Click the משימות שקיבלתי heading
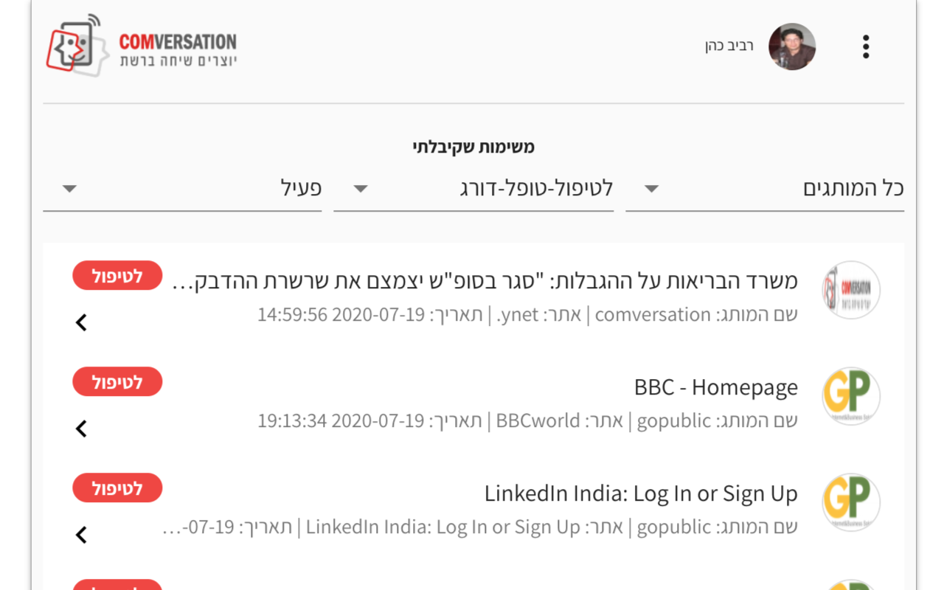The height and width of the screenshot is (590, 944). click(473, 147)
